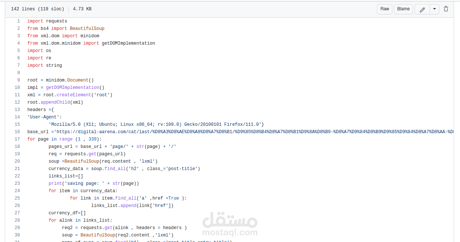Edit this file with the pencil icon
This screenshot has width=460, height=242.
pyautogui.click(x=422, y=9)
